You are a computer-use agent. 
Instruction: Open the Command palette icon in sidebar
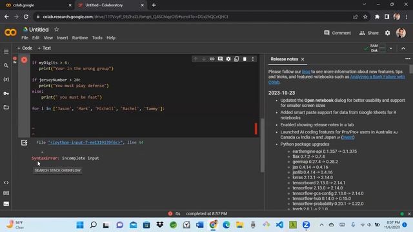point(6,193)
